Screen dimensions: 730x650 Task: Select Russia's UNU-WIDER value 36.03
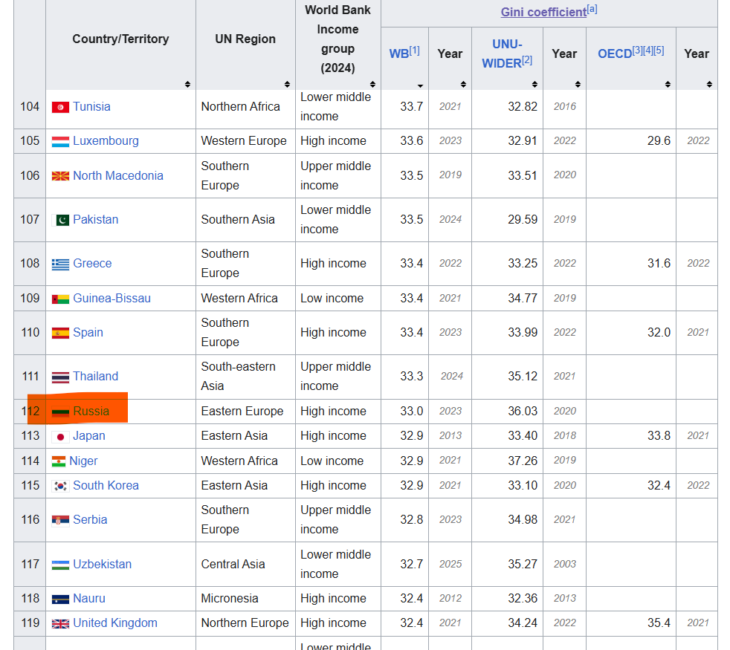[x=523, y=412]
